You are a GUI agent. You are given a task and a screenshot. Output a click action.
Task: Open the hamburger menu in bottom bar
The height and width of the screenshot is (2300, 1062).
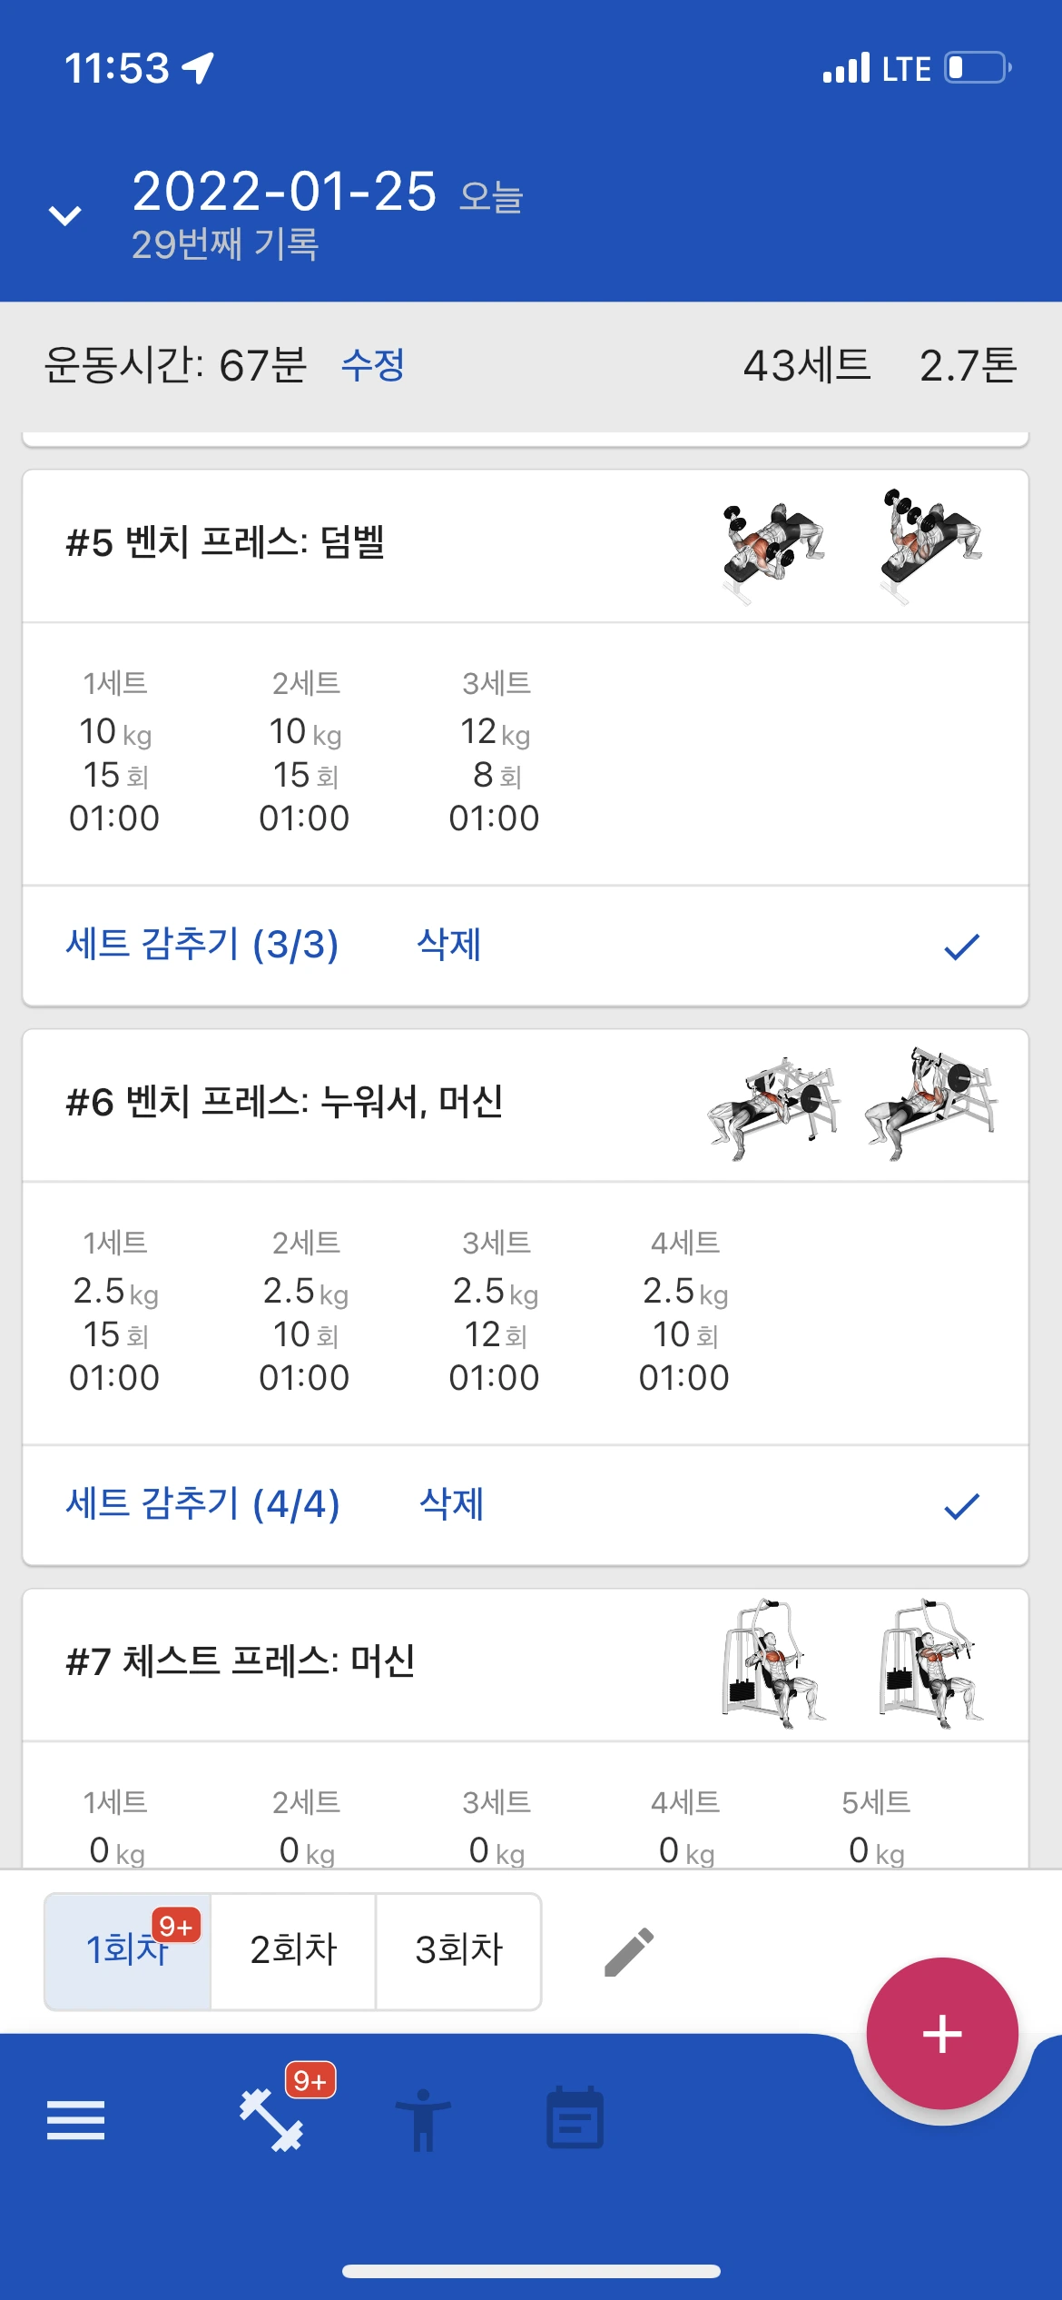pyautogui.click(x=75, y=2120)
